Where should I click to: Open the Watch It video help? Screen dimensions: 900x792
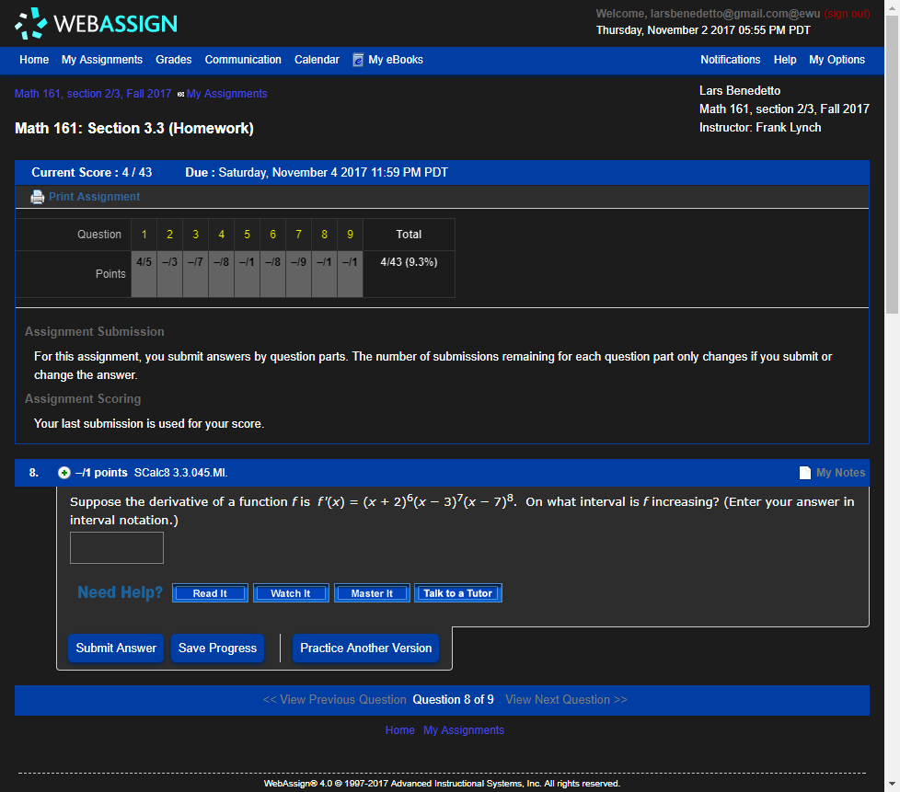click(291, 592)
